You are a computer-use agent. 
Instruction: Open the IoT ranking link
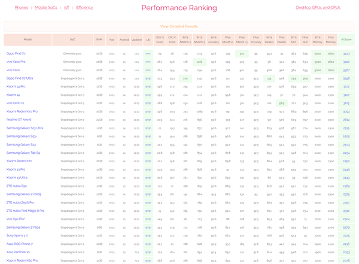click(66, 8)
